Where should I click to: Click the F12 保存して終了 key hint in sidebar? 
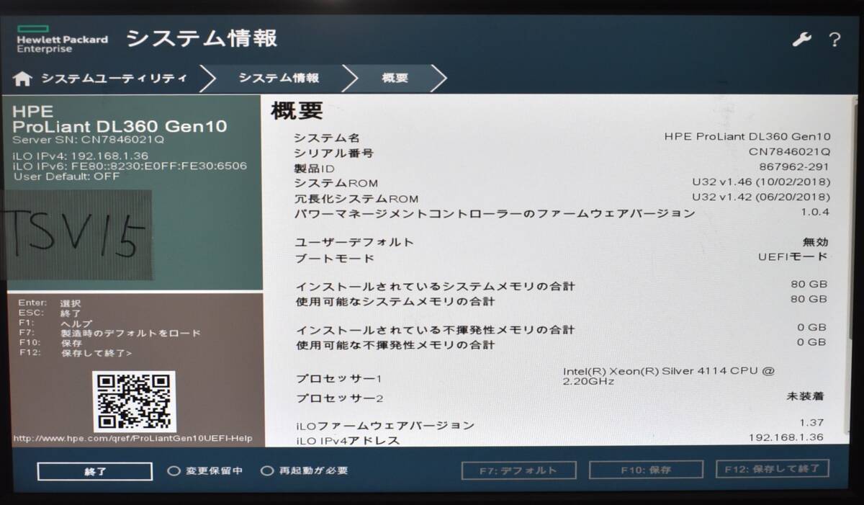76,353
